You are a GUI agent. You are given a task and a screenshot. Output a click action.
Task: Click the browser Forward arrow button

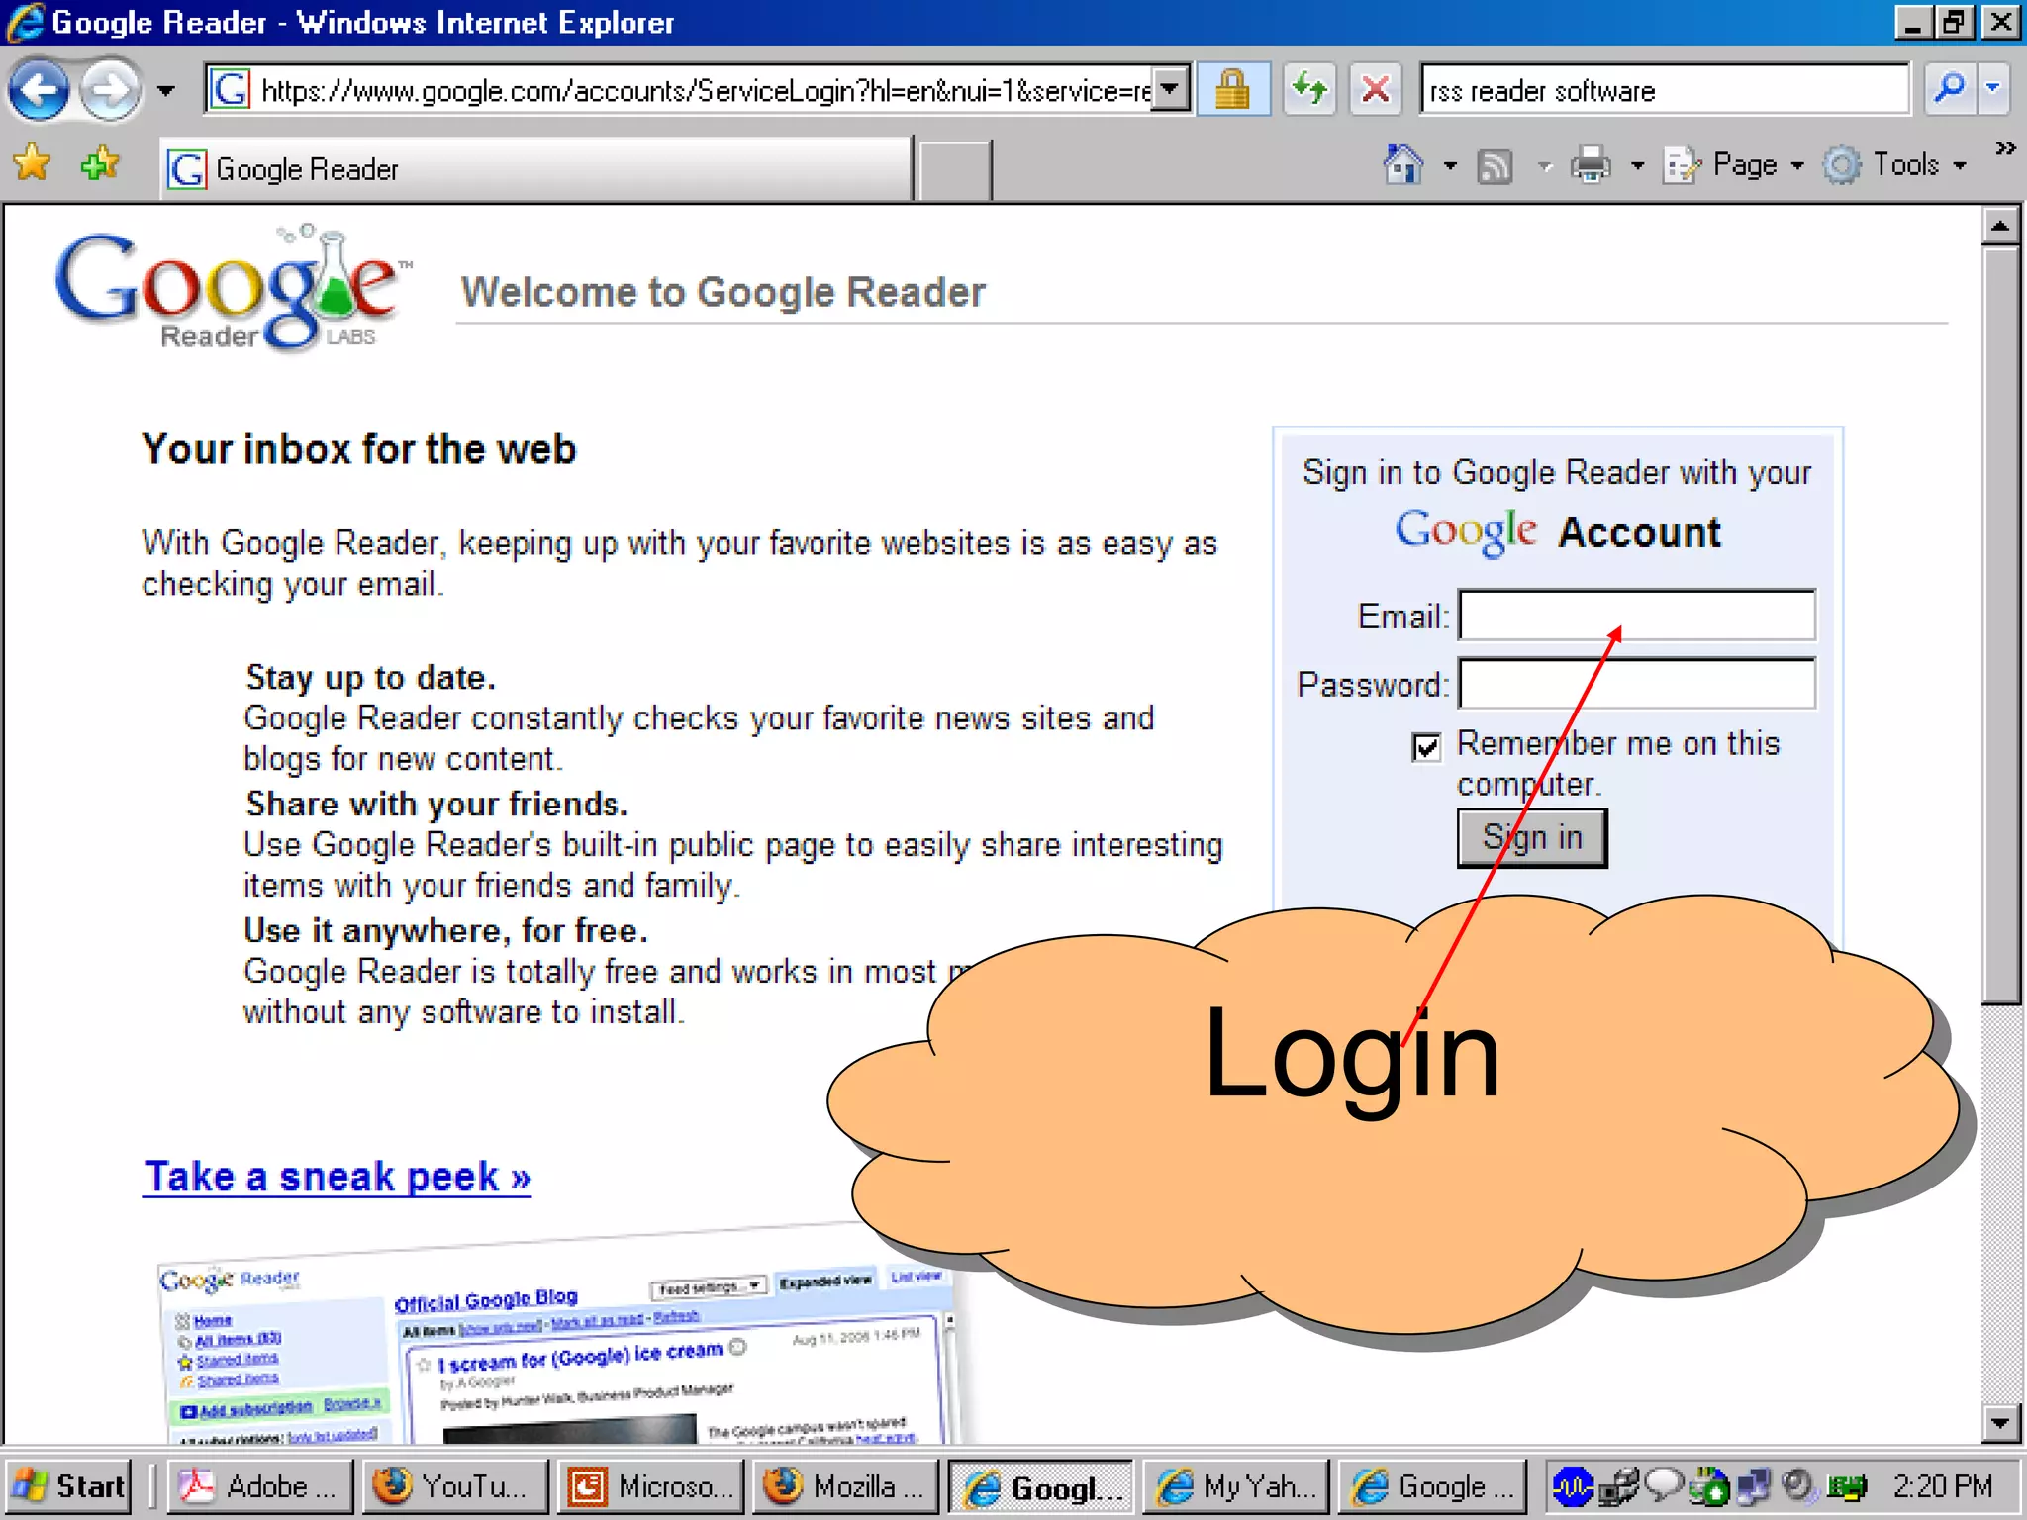point(110,91)
